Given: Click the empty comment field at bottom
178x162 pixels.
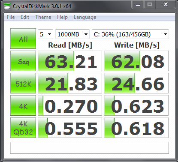Looking at the screenshot, I should pos(90,148).
